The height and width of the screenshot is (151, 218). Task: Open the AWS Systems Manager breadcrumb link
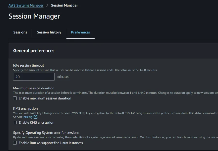point(26,5)
